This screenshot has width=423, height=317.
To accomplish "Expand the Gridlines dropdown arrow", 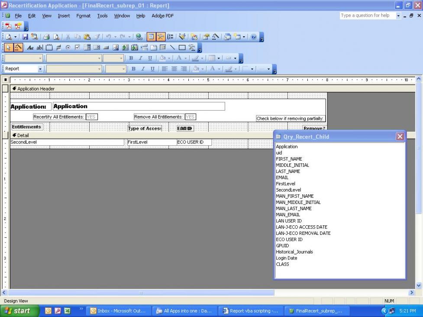I will (x=219, y=58).
